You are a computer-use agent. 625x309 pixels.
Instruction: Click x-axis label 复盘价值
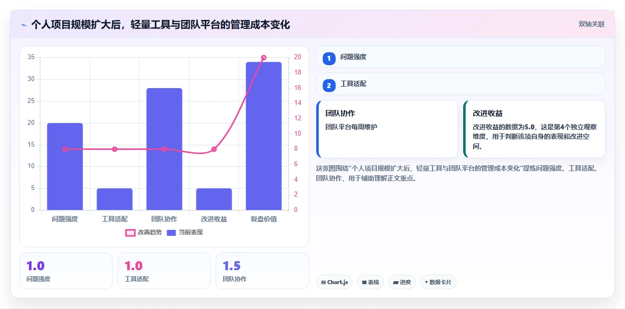(264, 219)
